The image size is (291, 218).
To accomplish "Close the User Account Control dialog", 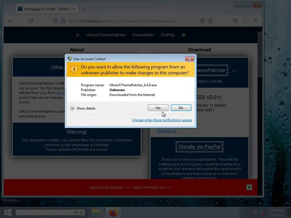I will coord(190,59).
